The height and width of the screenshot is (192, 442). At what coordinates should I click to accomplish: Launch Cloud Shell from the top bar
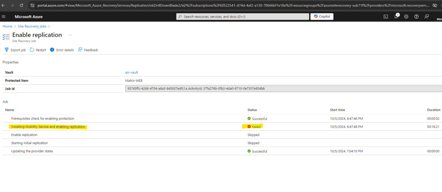[x=386, y=16]
